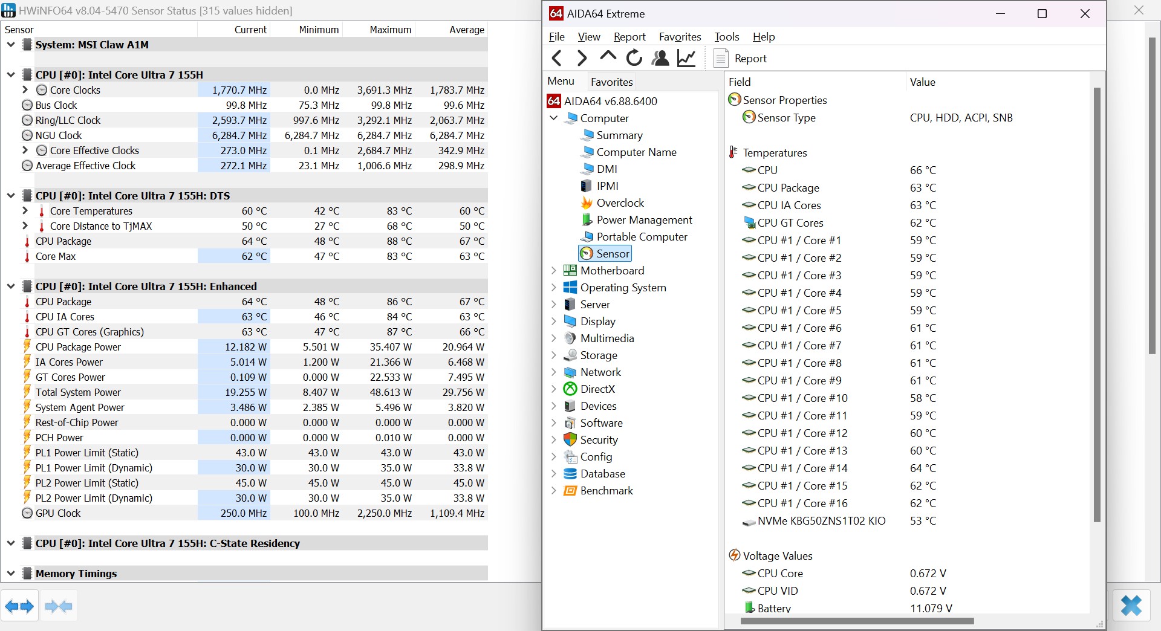Click the AIDA64 horizontal scrollbar
The image size is (1161, 631).
857,621
